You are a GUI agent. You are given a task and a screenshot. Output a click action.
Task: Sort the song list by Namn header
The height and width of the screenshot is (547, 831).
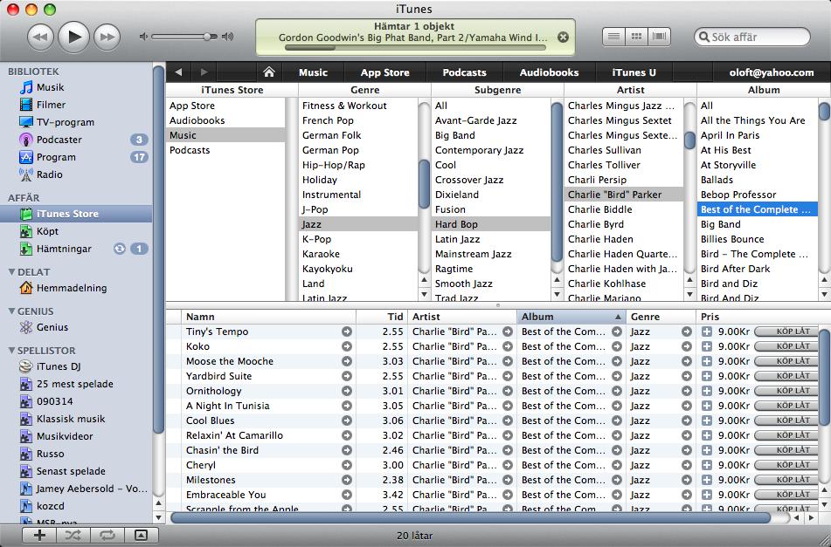268,317
